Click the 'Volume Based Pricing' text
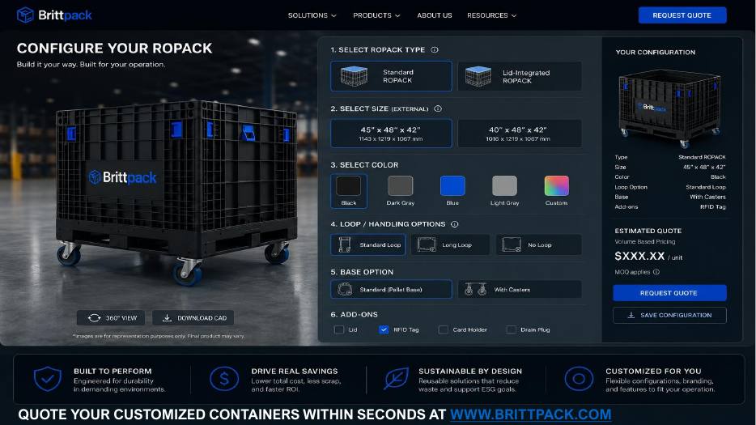Viewport: 756px width, 425px height. (644, 242)
